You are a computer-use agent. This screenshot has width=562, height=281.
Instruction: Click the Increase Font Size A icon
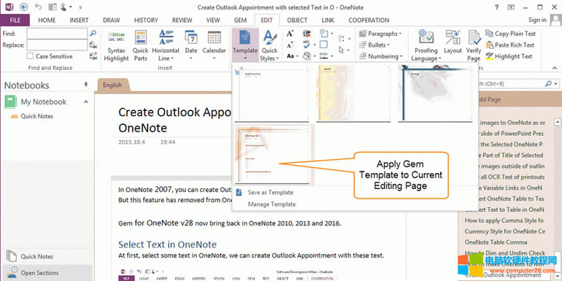[x=290, y=34]
